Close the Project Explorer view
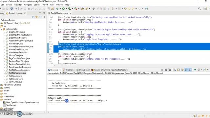This screenshot has height=118, width=210. click(x=25, y=13)
